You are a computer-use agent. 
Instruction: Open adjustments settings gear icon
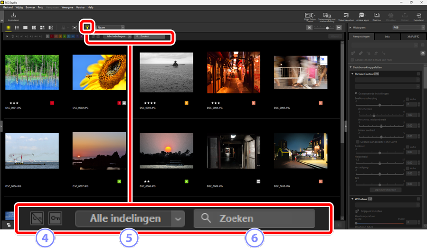pyautogui.click(x=423, y=53)
